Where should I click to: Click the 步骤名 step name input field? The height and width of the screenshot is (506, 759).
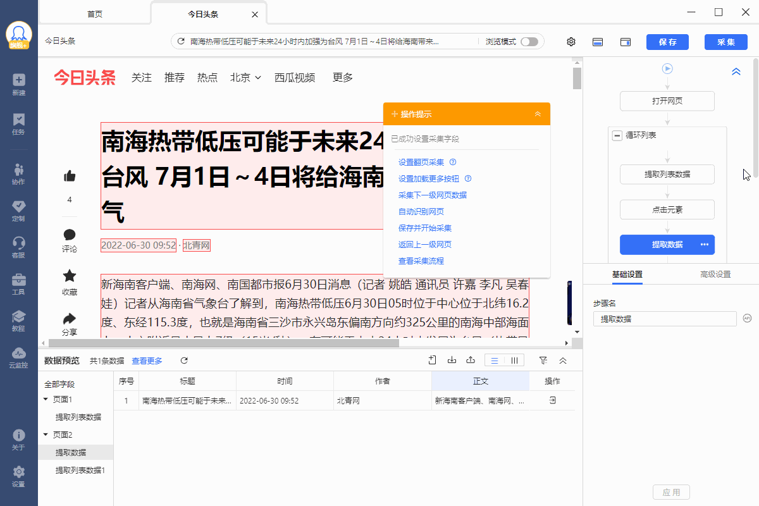(x=664, y=319)
